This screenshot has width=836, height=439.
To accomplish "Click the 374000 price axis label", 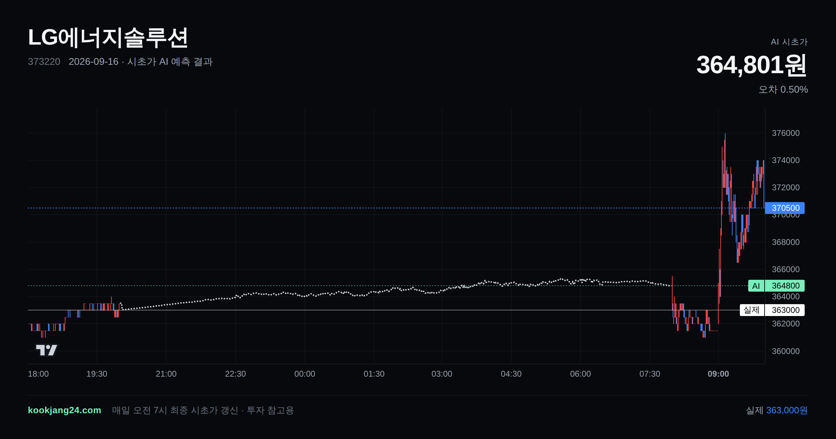I will (786, 160).
